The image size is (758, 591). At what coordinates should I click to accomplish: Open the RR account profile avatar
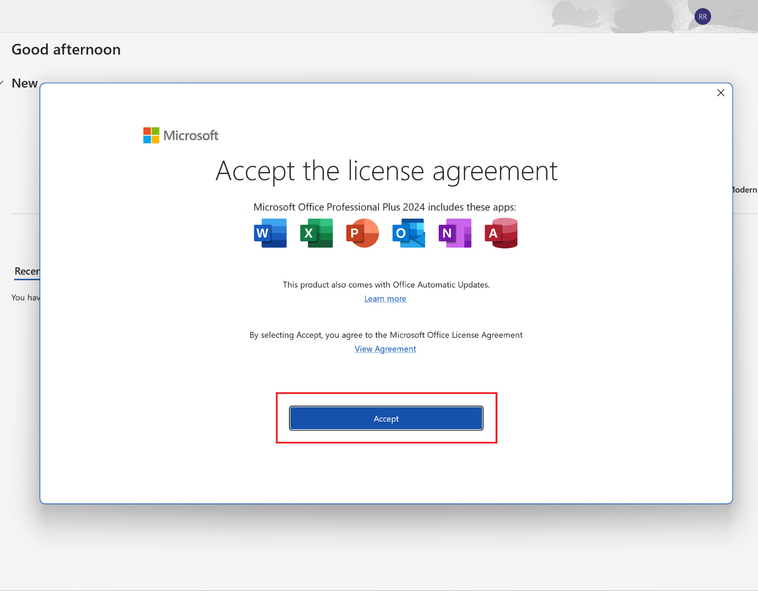tap(703, 17)
